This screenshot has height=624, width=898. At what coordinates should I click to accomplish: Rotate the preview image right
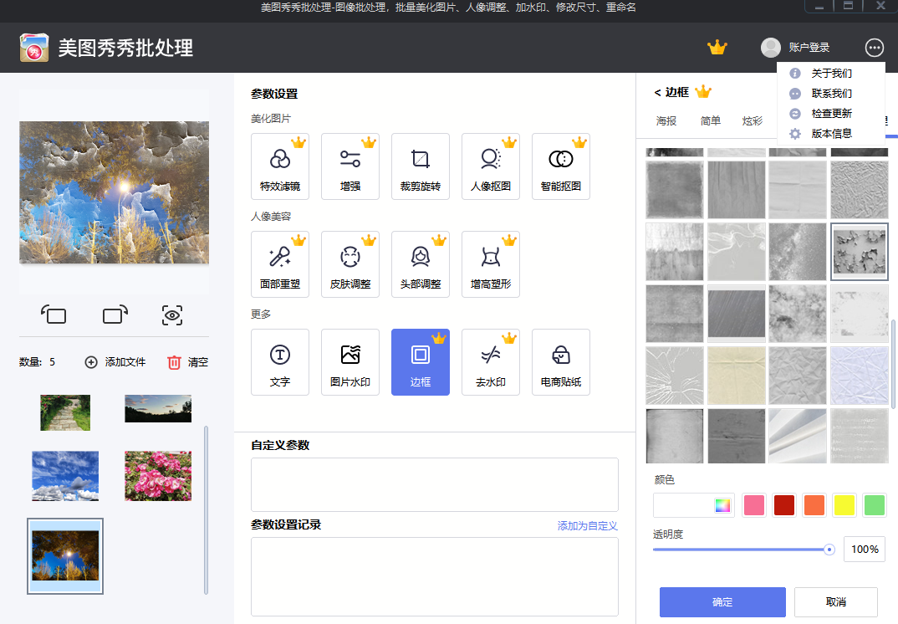click(x=114, y=315)
